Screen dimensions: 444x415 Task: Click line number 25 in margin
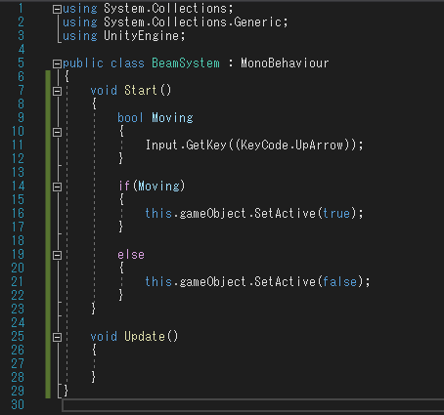pos(18,336)
